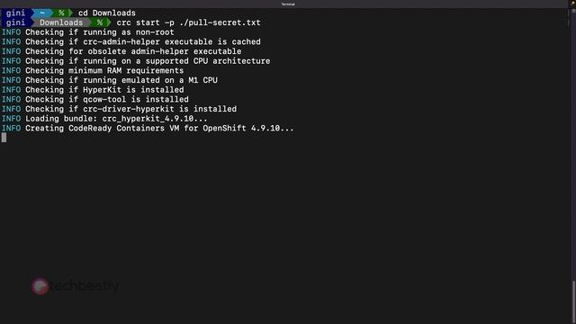The image size is (576, 324).
Task: Click the Terminal window title text
Action: tap(288, 4)
